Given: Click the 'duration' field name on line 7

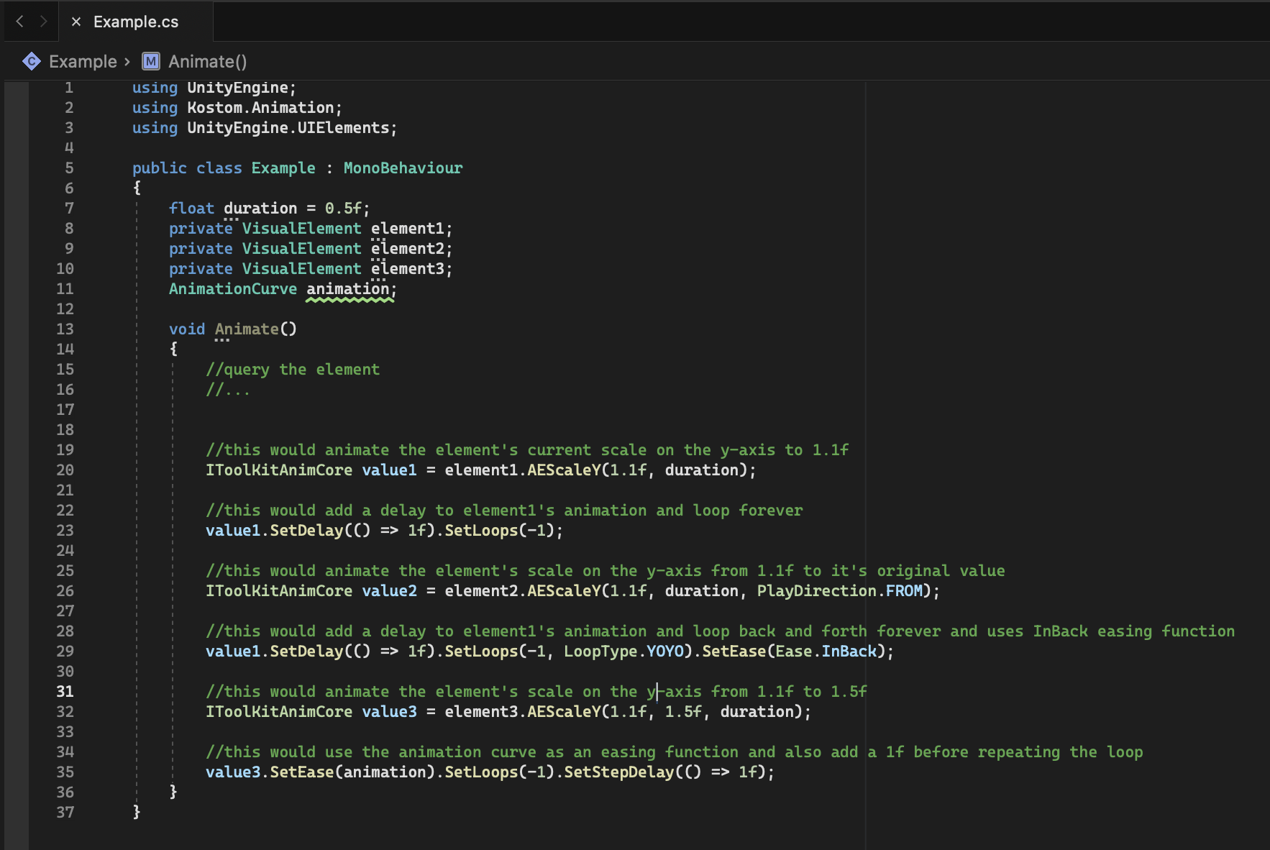Looking at the screenshot, I should coord(260,209).
